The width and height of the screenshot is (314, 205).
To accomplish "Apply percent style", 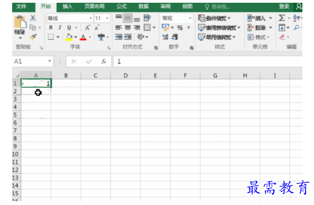I will (180, 28).
